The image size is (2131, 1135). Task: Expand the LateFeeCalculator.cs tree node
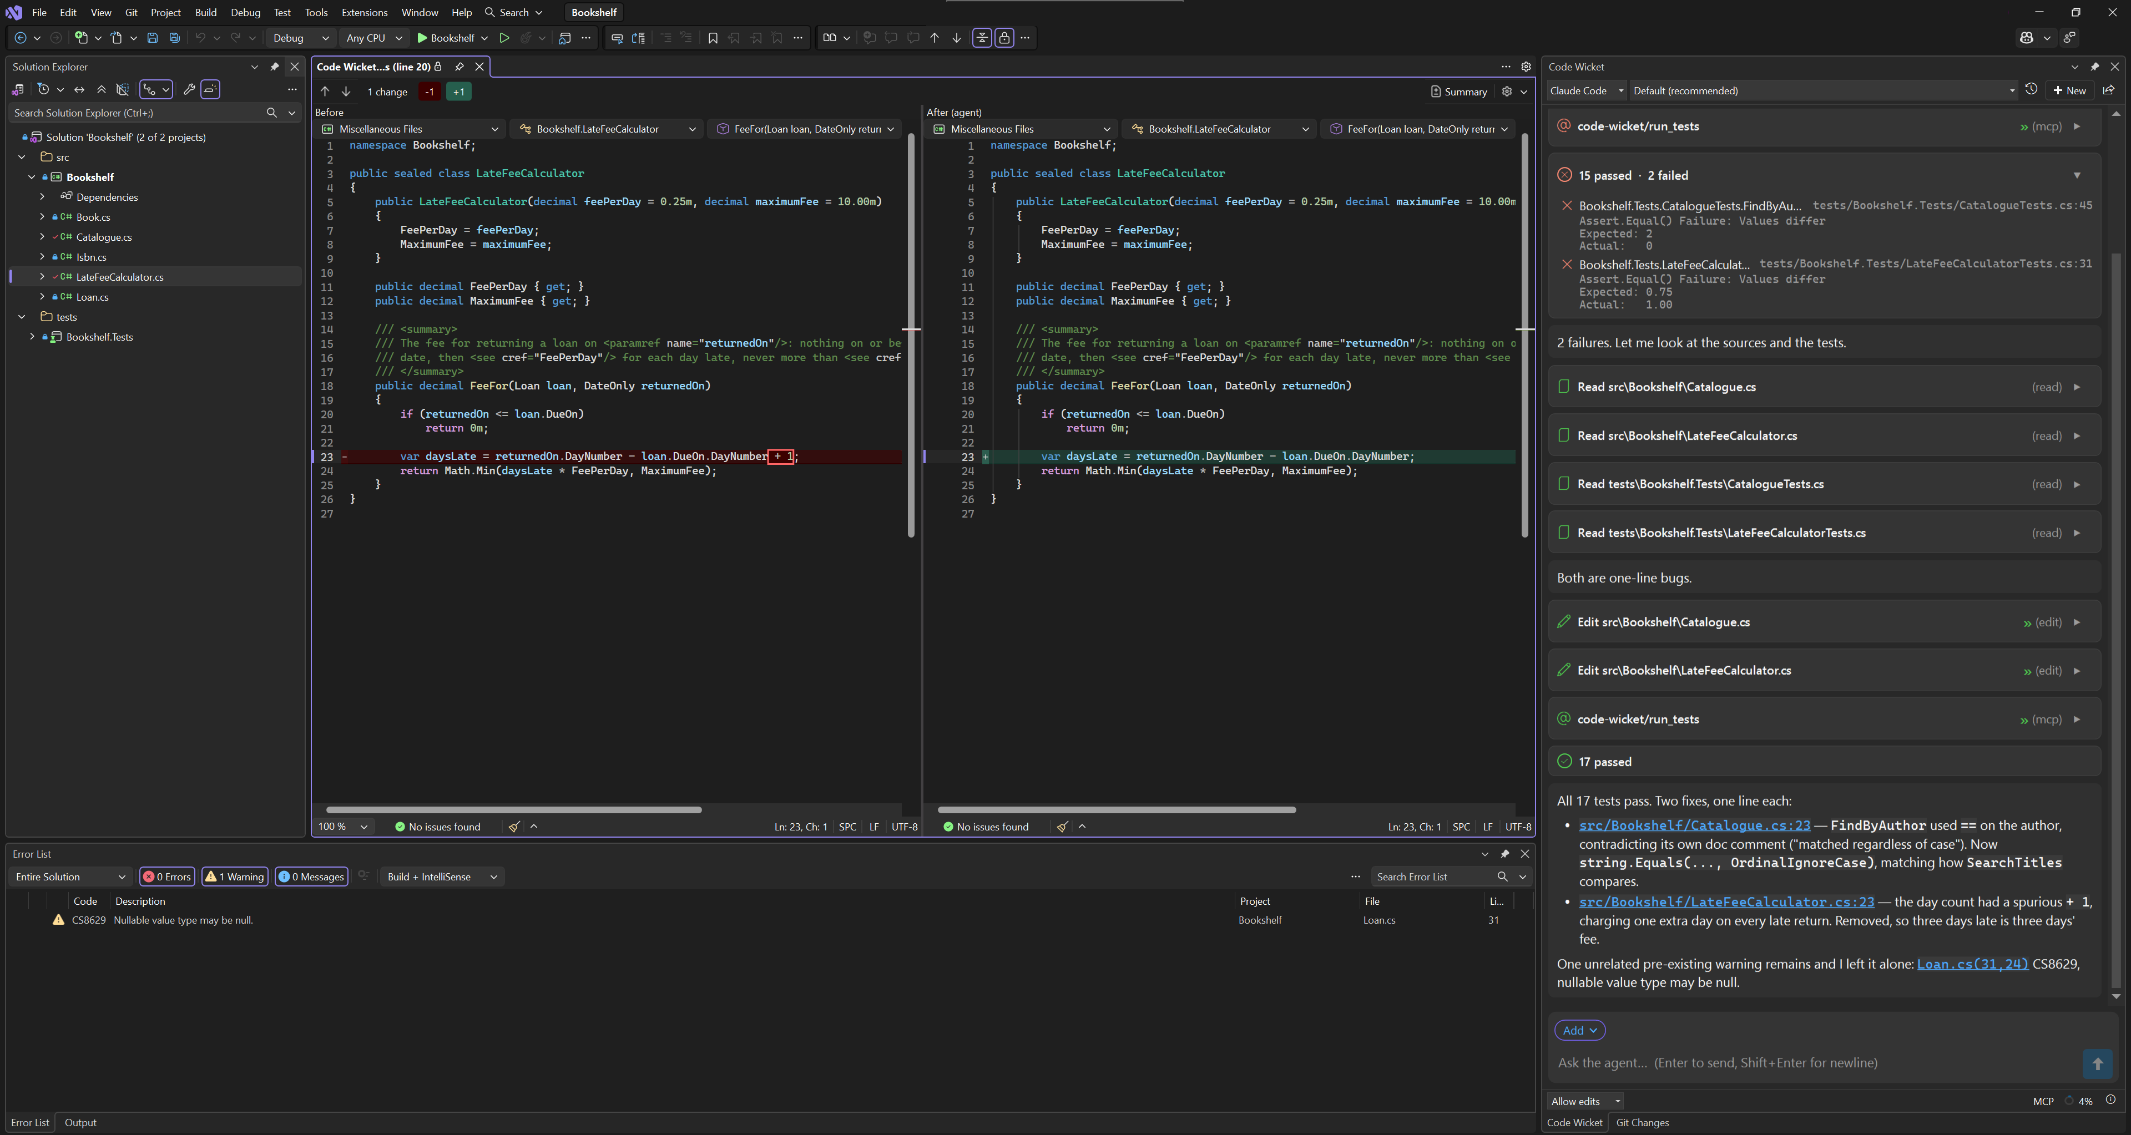coord(42,277)
